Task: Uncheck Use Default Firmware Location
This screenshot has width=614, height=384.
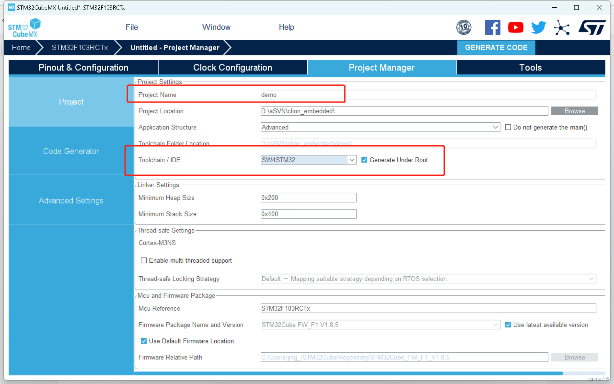Action: (x=144, y=341)
